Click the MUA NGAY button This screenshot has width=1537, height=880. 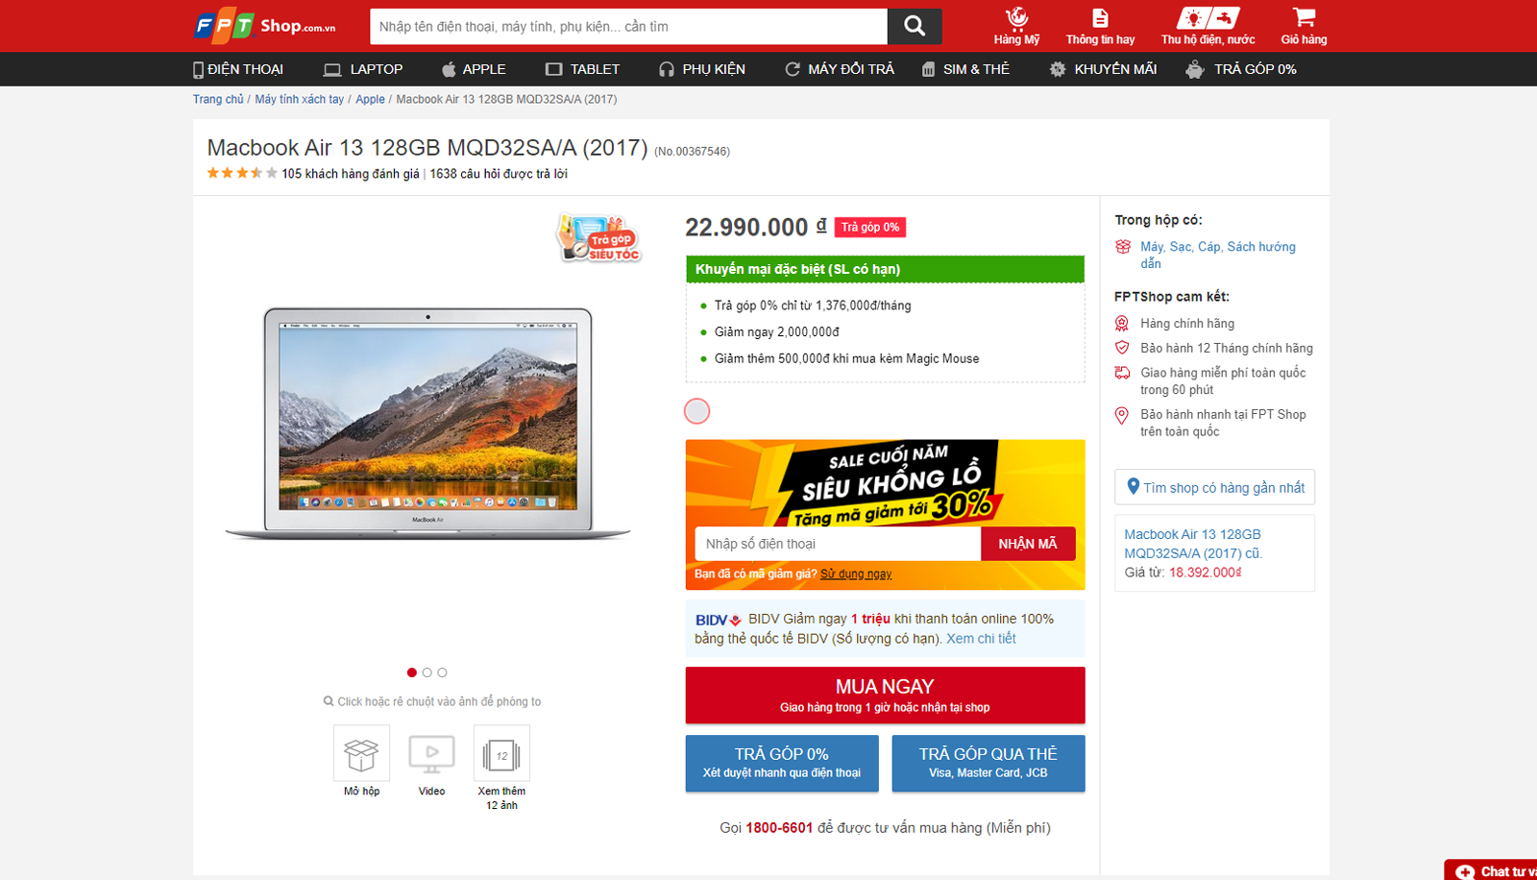tap(885, 695)
